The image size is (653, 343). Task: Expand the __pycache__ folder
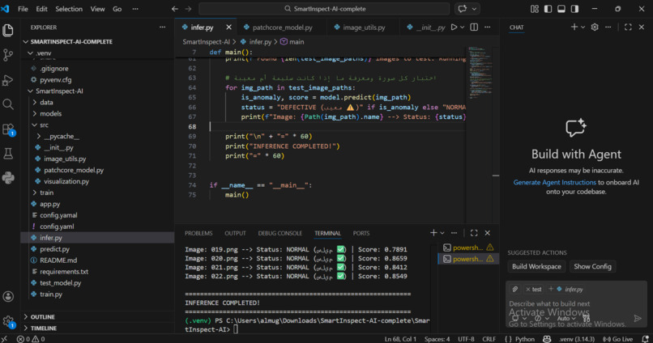click(39, 136)
